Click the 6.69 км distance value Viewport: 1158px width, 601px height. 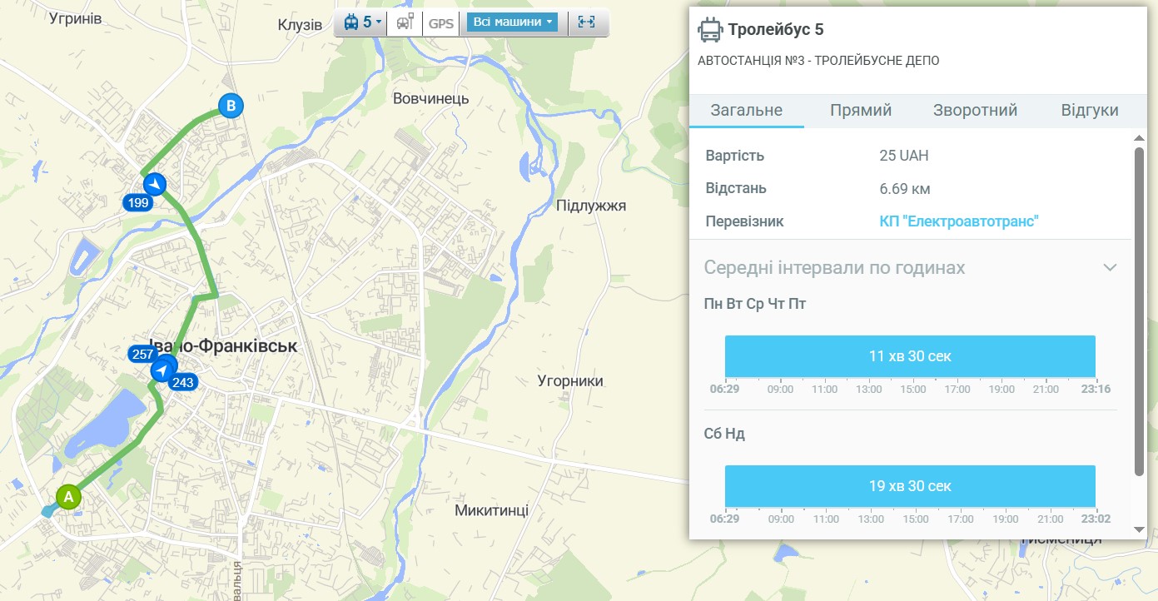click(x=905, y=188)
